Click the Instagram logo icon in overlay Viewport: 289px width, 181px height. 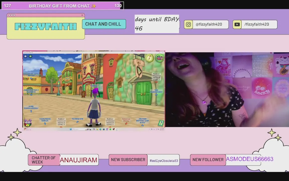click(188, 24)
